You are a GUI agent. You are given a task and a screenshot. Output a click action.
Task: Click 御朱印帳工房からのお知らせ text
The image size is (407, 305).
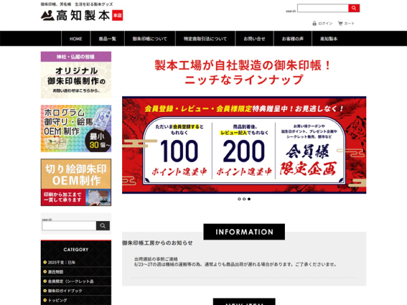pos(157,243)
